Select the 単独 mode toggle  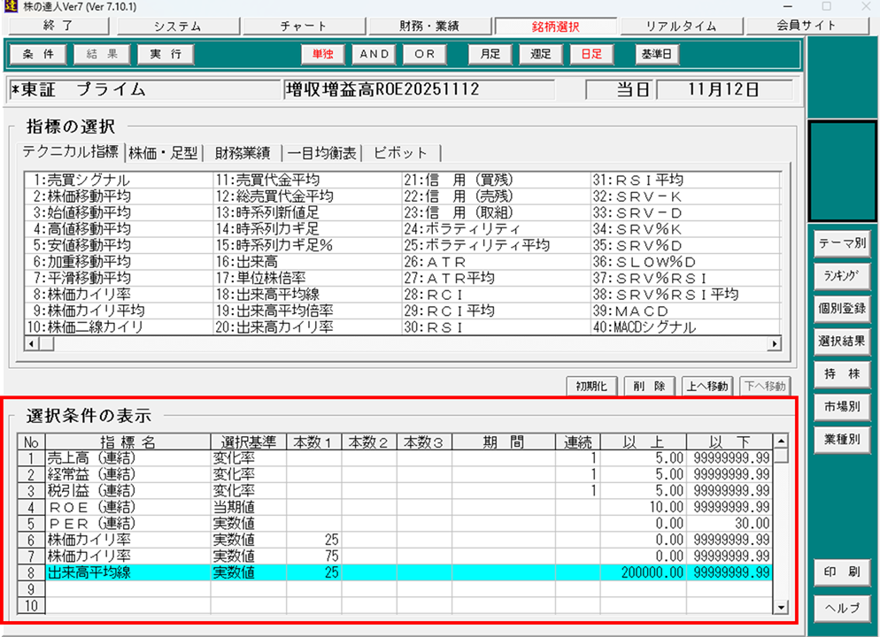(x=323, y=54)
